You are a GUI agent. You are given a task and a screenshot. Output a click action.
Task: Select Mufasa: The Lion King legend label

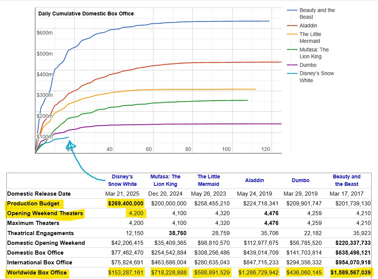point(314,53)
